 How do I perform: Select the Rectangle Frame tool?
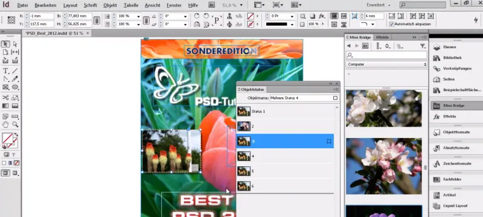tap(5, 87)
